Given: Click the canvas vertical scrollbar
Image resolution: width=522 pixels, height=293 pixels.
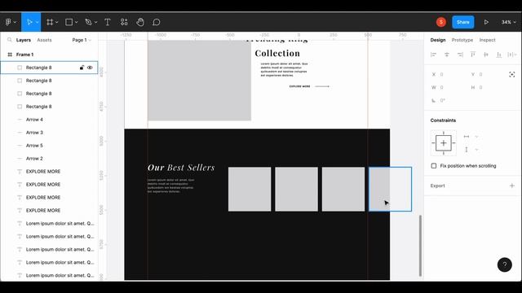Looking at the screenshot, I should pyautogui.click(x=420, y=246).
